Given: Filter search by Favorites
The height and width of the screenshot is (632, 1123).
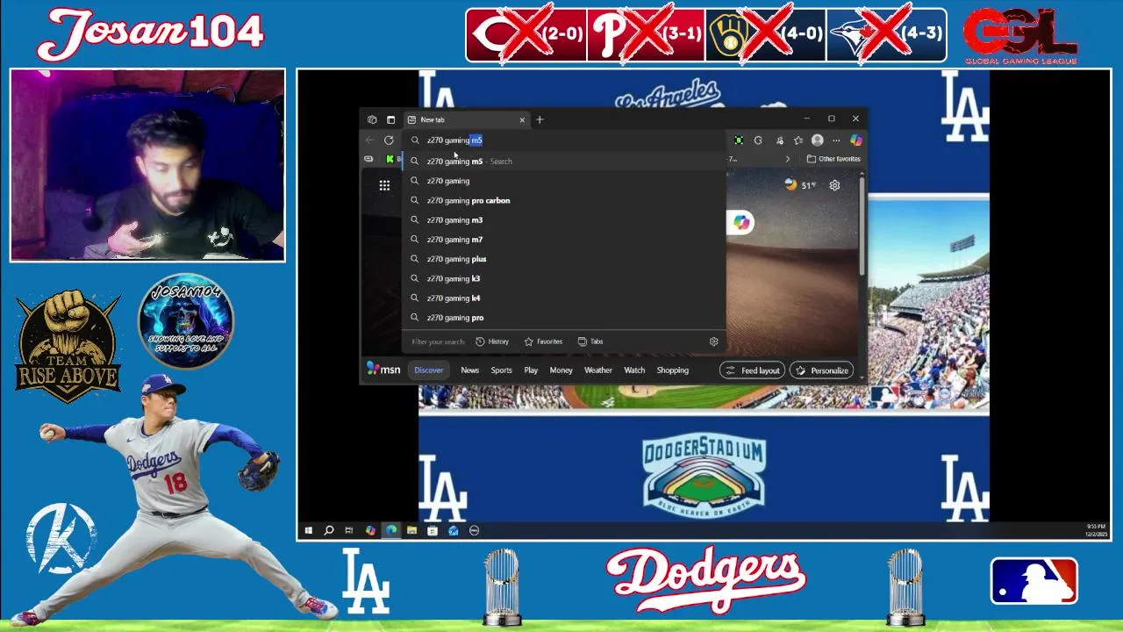Looking at the screenshot, I should click(x=543, y=341).
